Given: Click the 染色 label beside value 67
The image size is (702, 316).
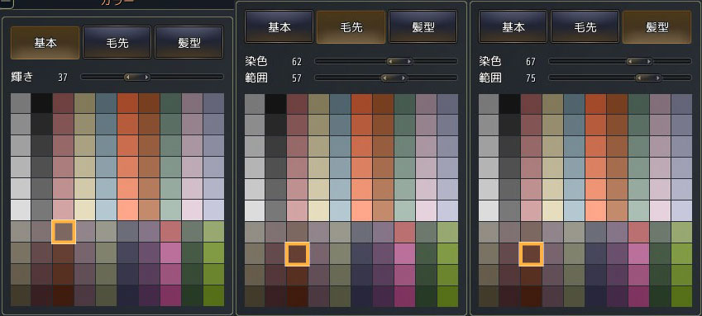Looking at the screenshot, I should pyautogui.click(x=490, y=61).
